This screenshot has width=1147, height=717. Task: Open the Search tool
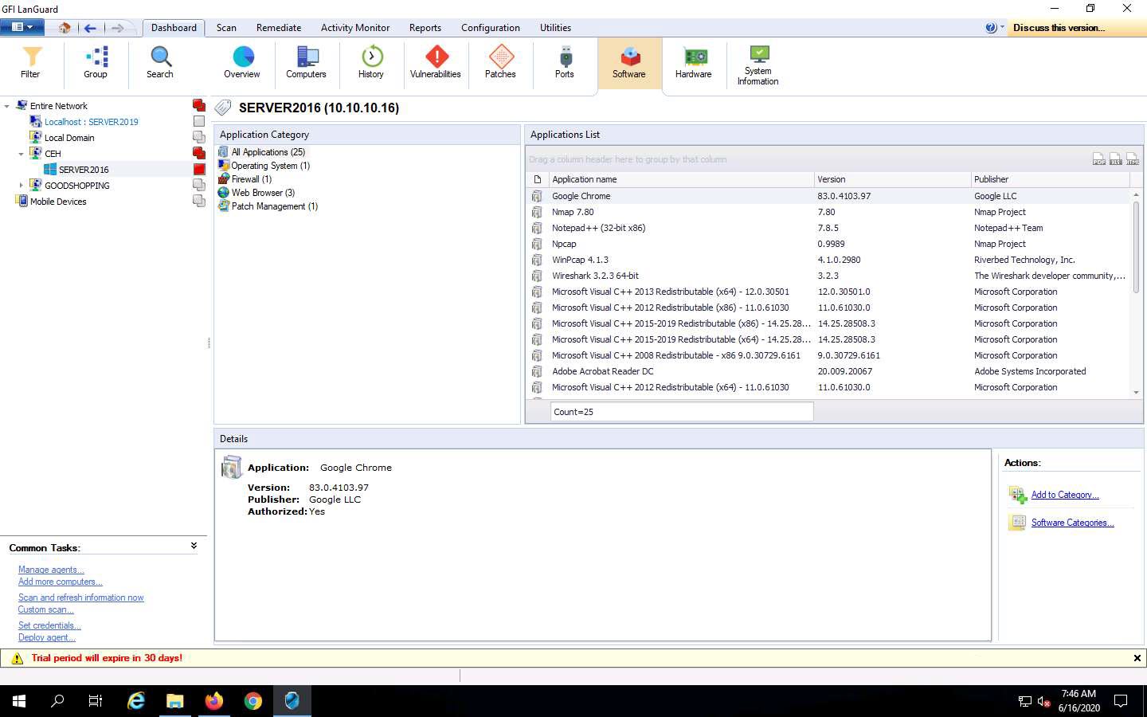click(160, 63)
